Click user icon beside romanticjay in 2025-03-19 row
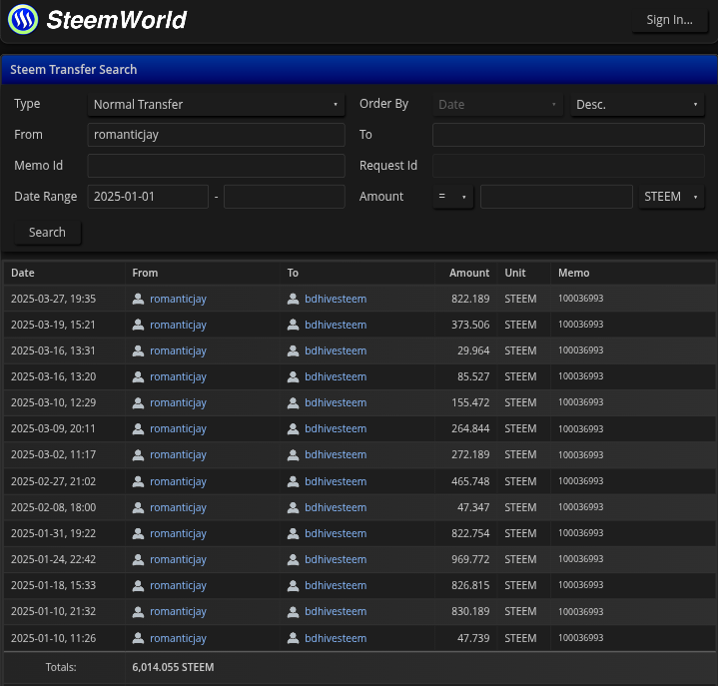Image resolution: width=718 pixels, height=686 pixels. point(138,325)
